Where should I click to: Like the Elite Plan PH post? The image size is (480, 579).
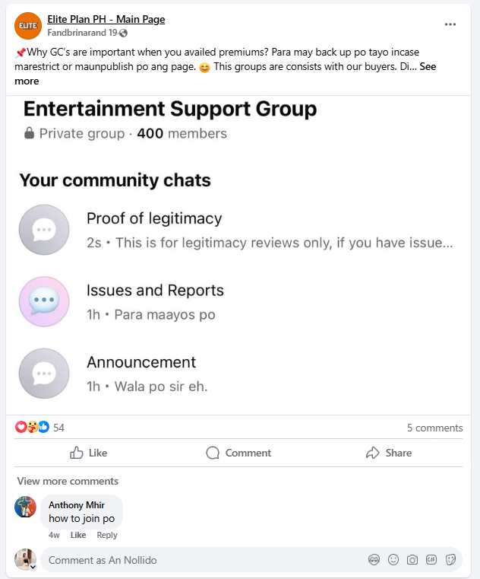point(88,453)
